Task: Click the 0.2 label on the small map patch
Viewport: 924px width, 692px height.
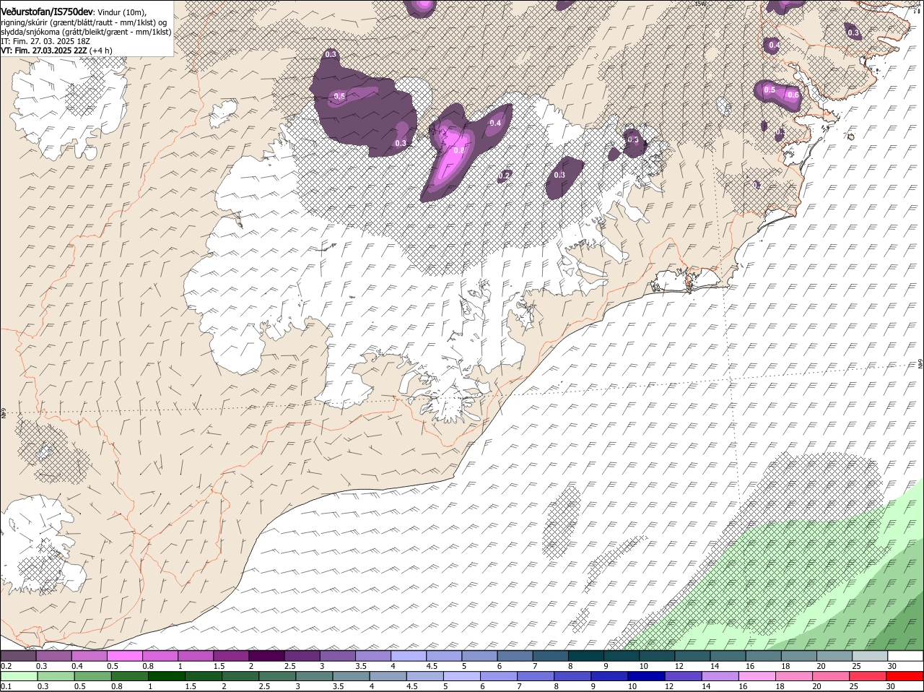Action: click(505, 176)
